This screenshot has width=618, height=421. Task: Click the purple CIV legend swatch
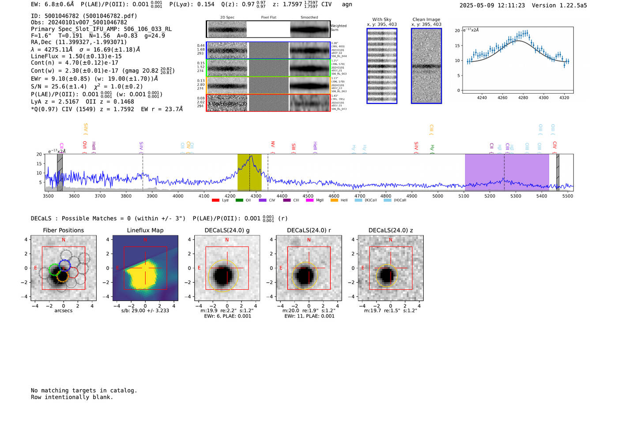tap(263, 201)
